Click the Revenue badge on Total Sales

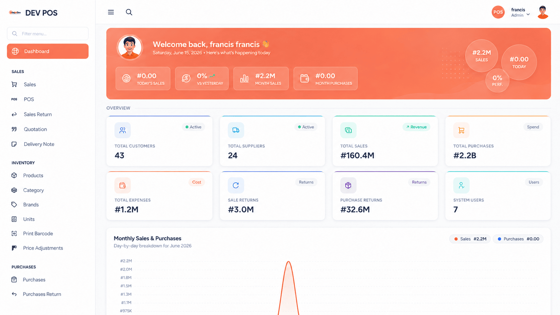tap(416, 127)
